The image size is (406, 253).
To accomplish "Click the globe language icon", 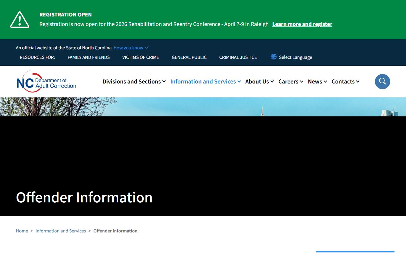I will [x=273, y=57].
